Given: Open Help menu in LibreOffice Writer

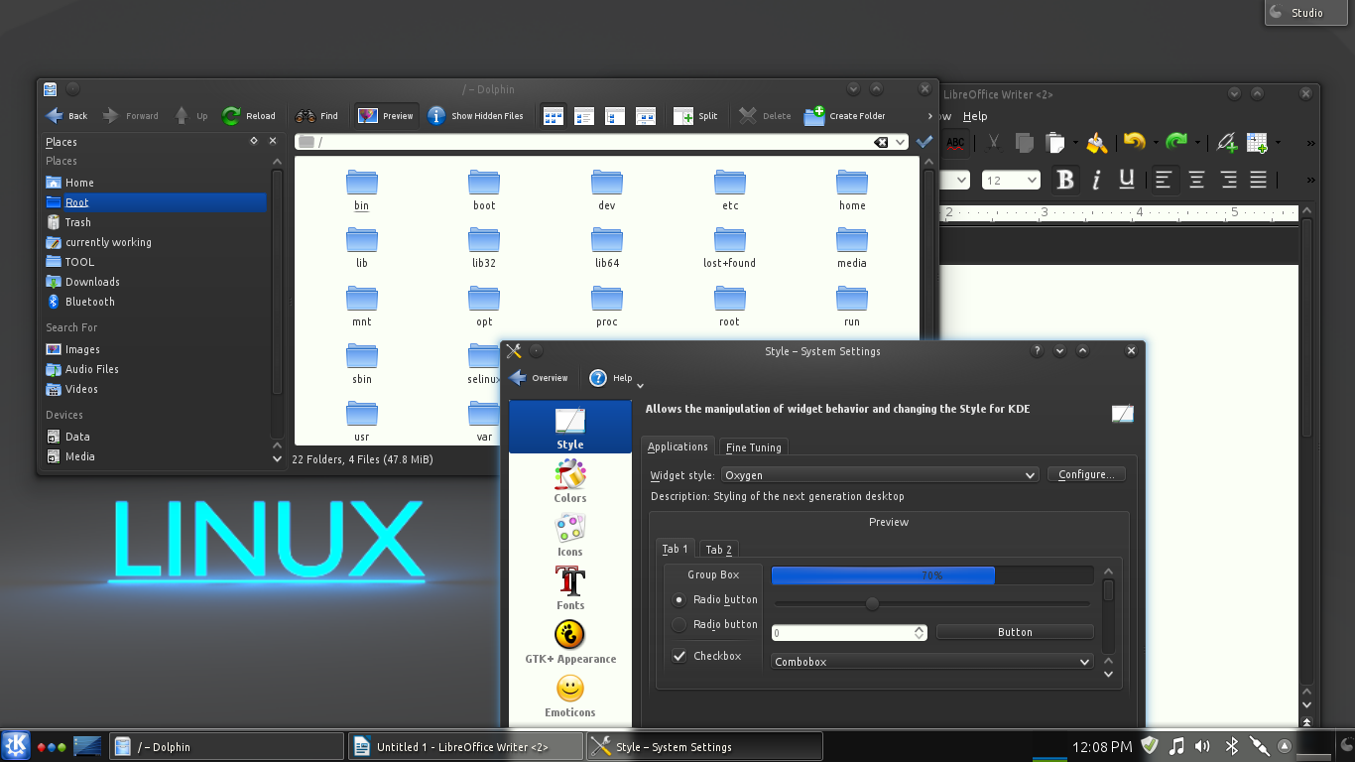Looking at the screenshot, I should click(975, 116).
